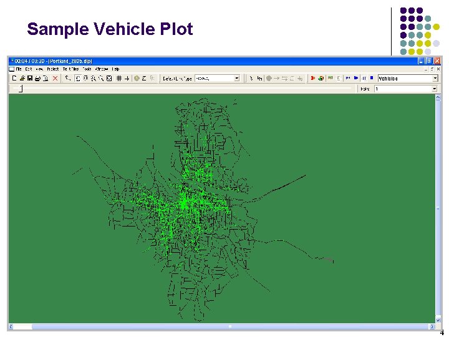Stop the vehicle animation
The height and width of the screenshot is (337, 449).
[x=372, y=78]
